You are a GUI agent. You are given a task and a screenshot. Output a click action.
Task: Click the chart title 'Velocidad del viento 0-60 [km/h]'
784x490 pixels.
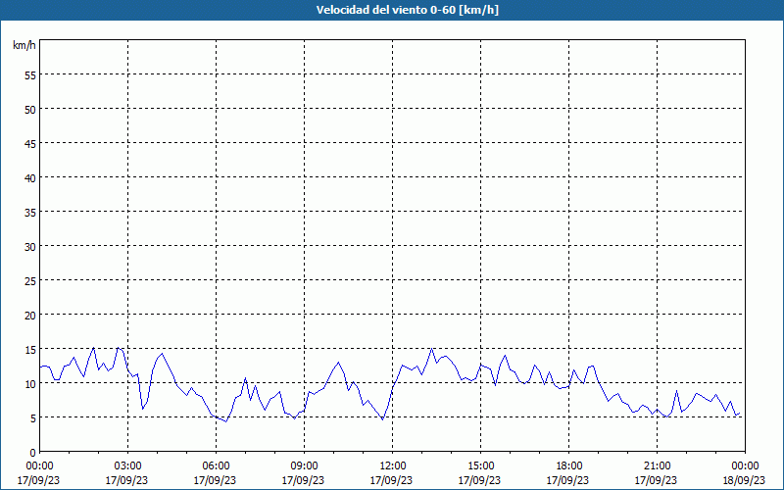pos(392,11)
